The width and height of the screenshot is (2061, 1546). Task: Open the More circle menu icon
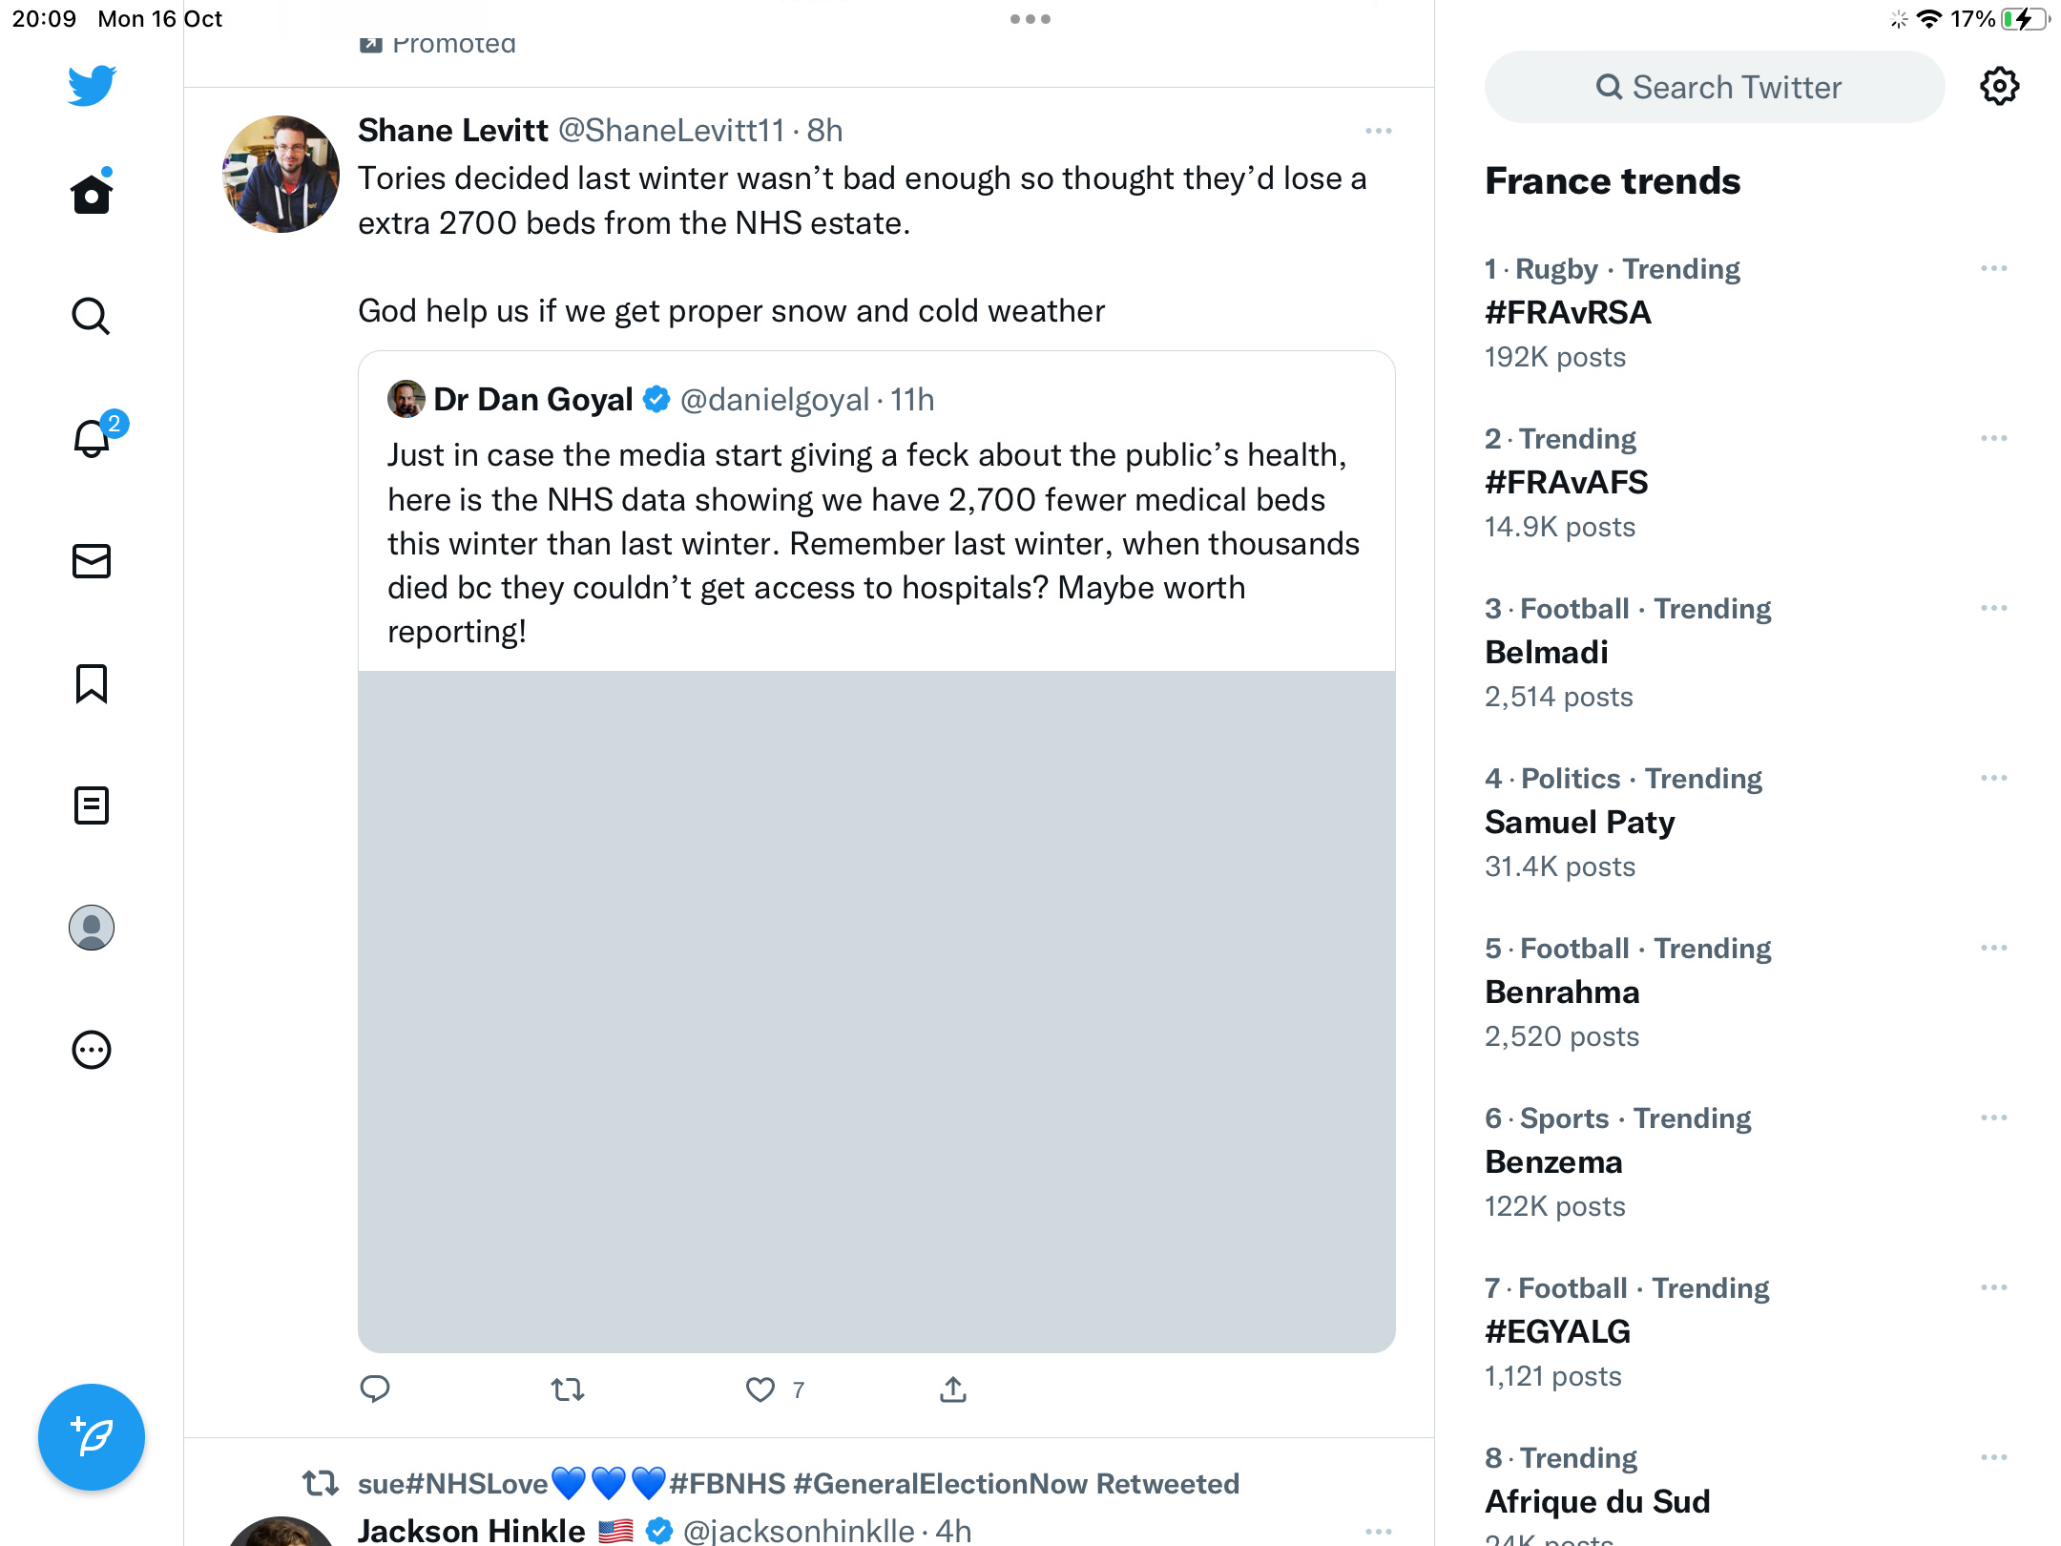(x=92, y=1050)
